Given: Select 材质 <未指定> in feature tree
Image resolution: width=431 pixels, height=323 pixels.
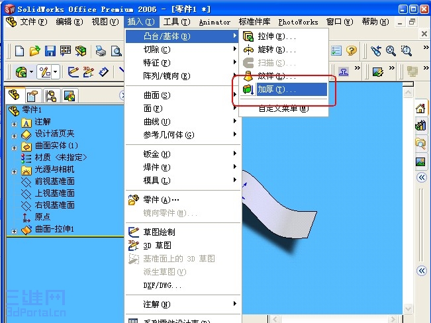Looking at the screenshot, I should pyautogui.click(x=60, y=158).
